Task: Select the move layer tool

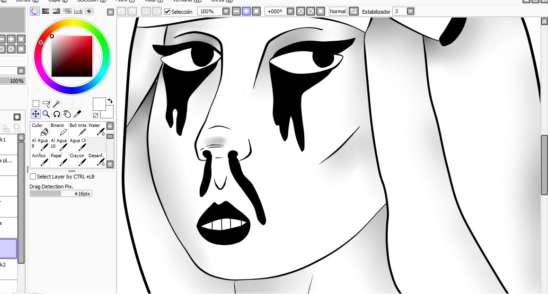Action: click(x=35, y=114)
